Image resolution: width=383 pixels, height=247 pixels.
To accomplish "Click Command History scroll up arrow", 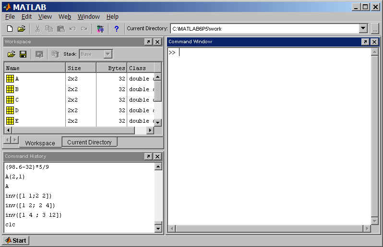I will coord(158,167).
